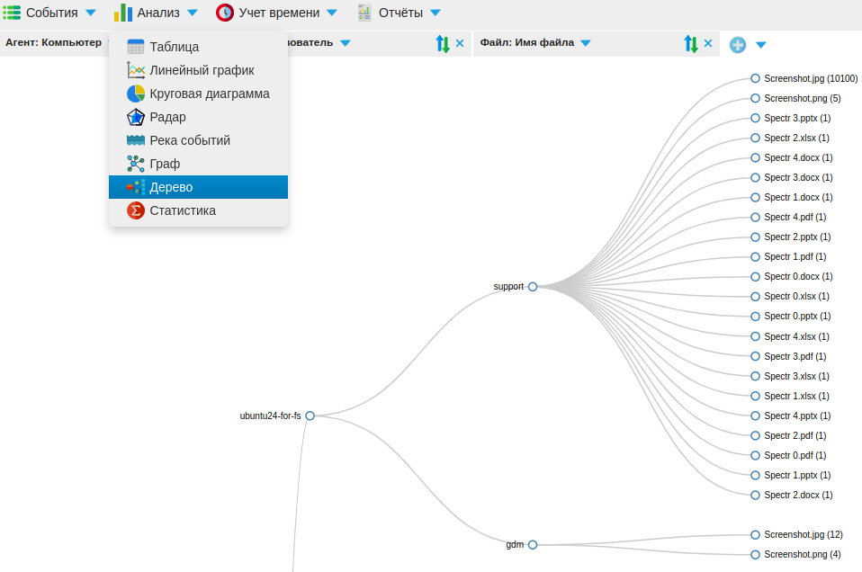Open the Файл: Имя файла dropdown arrow

point(586,43)
